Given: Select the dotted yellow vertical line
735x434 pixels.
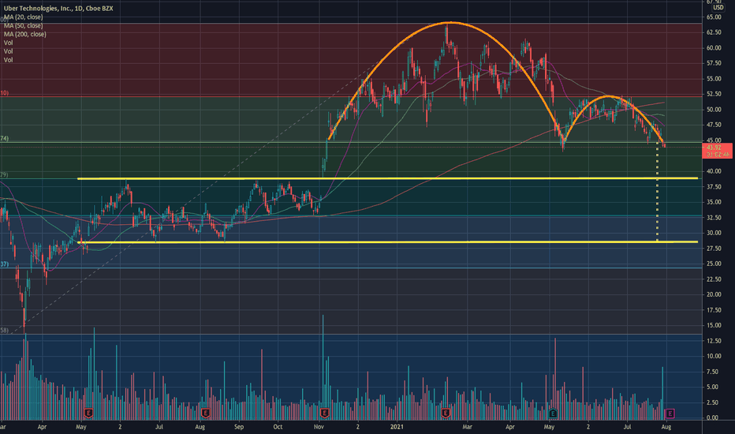Looking at the screenshot, I should [x=657, y=193].
